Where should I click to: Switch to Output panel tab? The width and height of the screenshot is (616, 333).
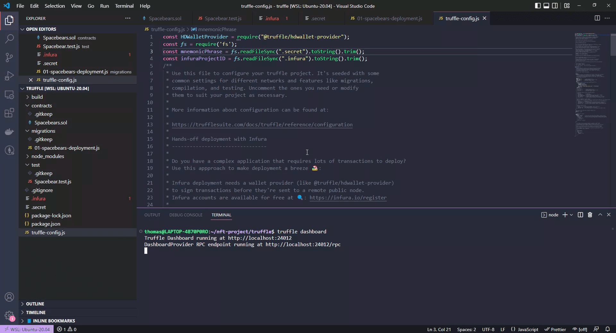152,215
